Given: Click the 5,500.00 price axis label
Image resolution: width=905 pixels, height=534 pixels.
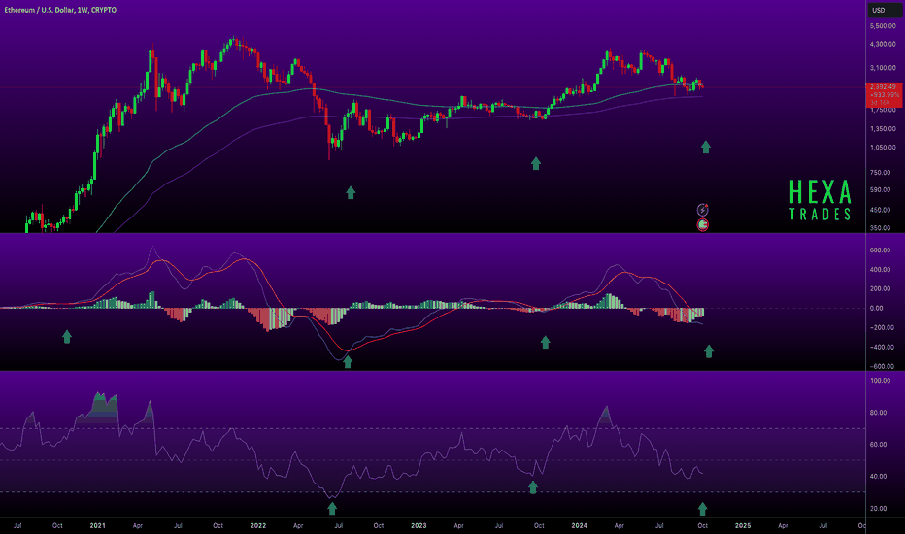Looking at the screenshot, I should [883, 26].
